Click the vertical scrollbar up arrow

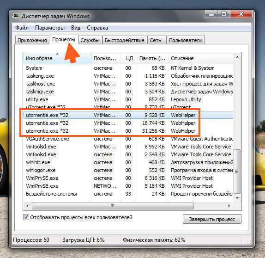click(x=237, y=57)
